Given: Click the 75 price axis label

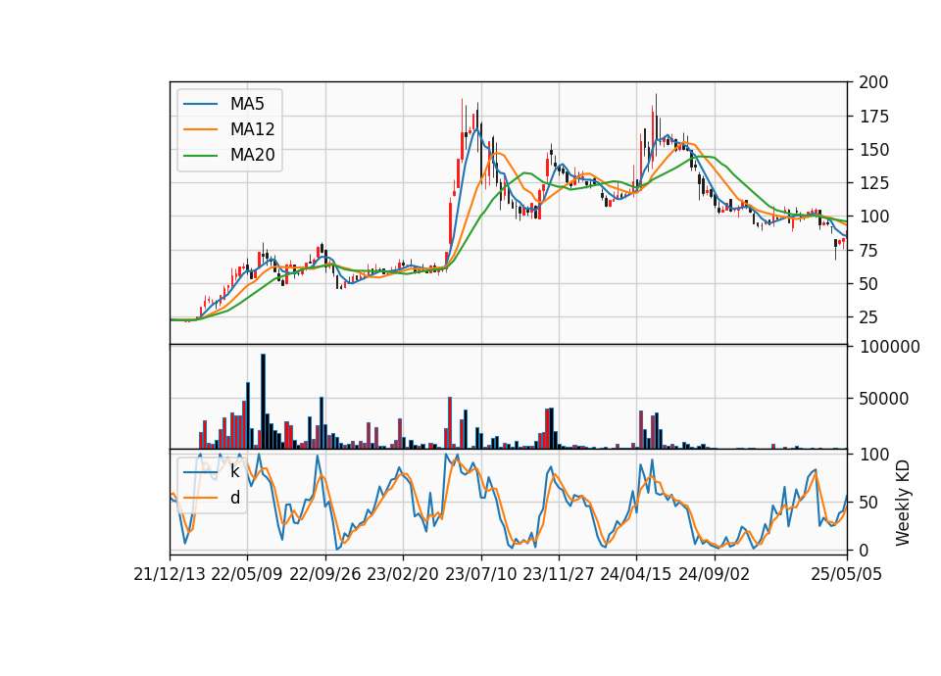Looking at the screenshot, I should [x=869, y=250].
